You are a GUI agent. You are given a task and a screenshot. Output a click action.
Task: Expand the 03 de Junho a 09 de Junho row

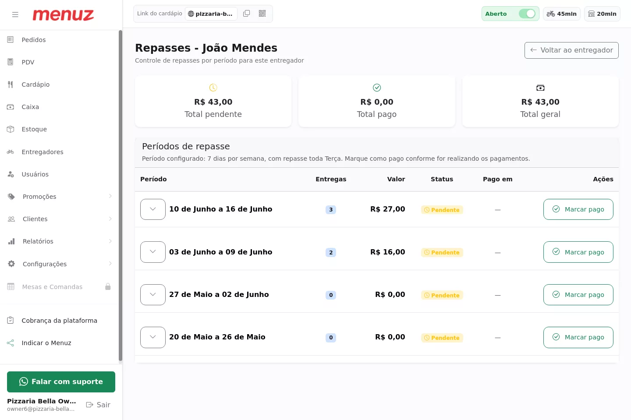pos(153,252)
